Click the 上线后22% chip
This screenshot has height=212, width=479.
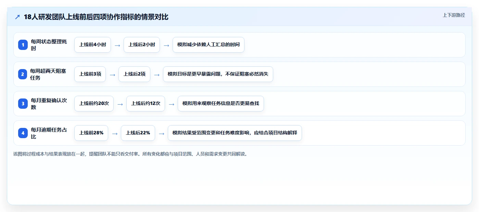[138, 133]
